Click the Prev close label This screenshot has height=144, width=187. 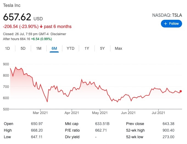point(135,124)
